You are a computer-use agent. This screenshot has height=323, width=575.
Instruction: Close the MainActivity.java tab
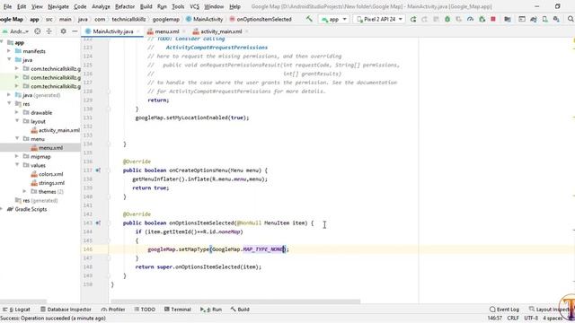[x=138, y=32]
